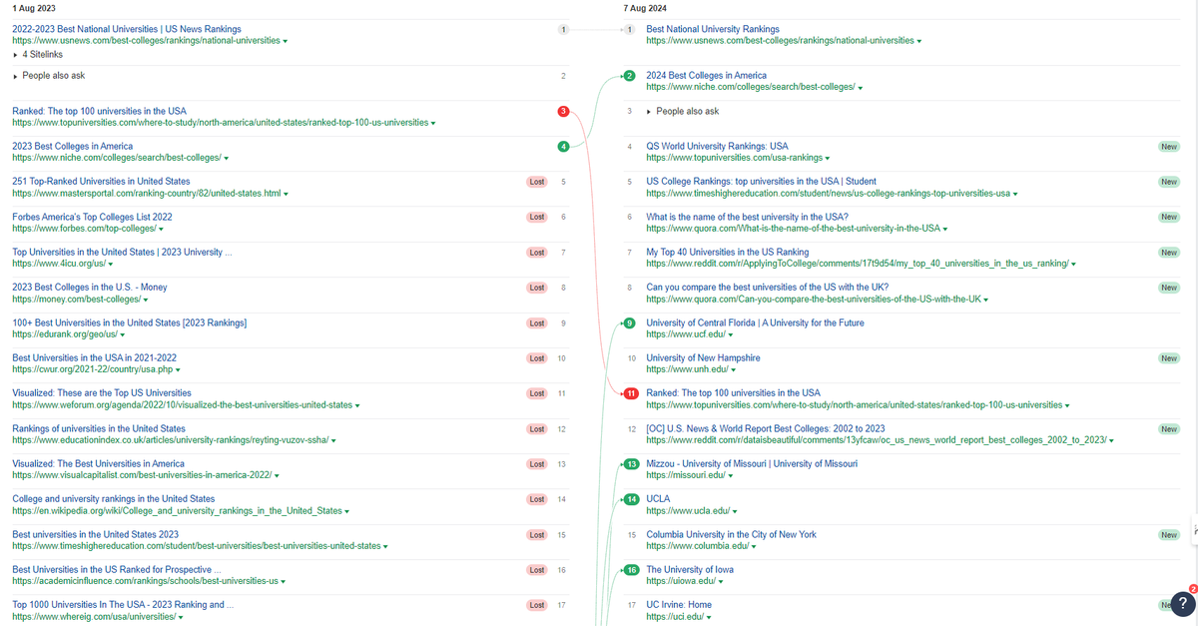Open 251 Top-Ranked Universities in United States link

[101, 182]
